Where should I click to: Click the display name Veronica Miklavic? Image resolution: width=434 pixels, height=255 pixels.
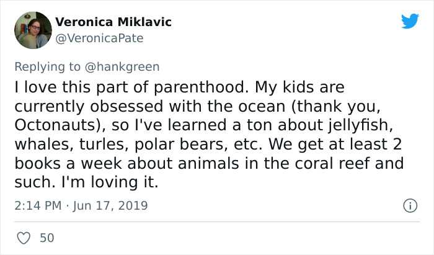[x=113, y=22]
